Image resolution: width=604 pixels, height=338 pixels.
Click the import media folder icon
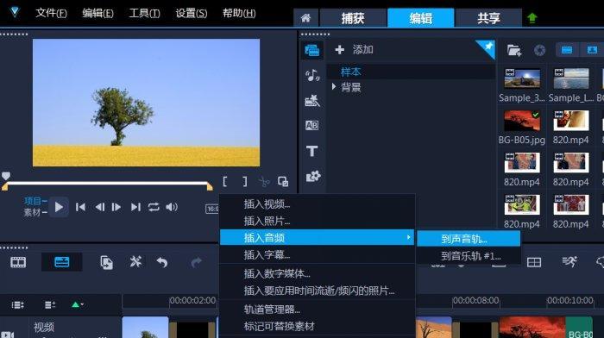[x=514, y=50]
